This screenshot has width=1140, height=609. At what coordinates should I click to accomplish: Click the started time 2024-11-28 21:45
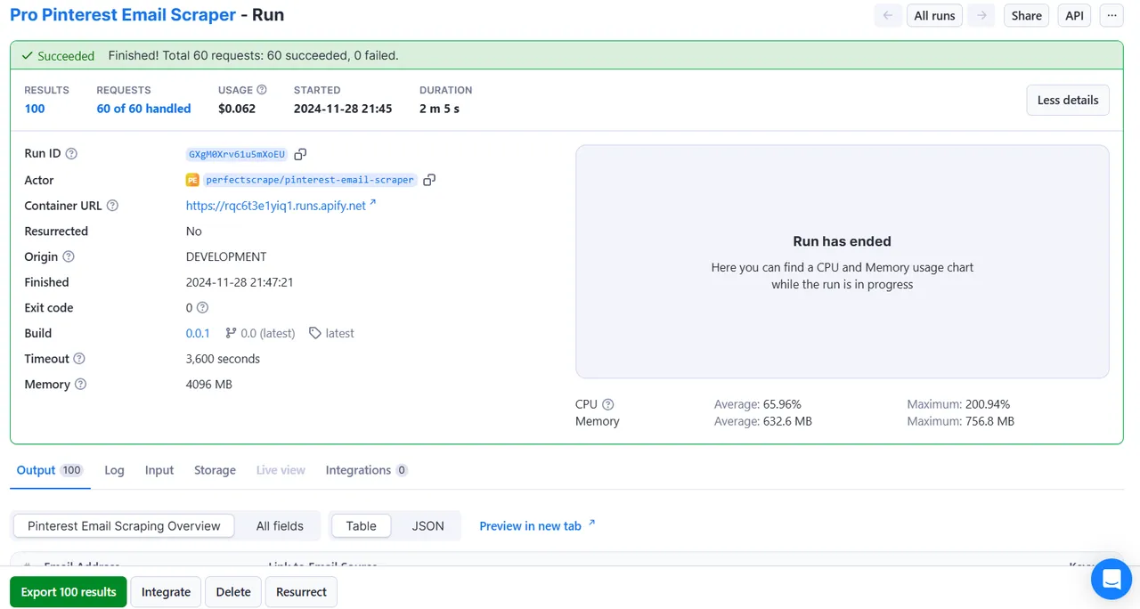(343, 109)
